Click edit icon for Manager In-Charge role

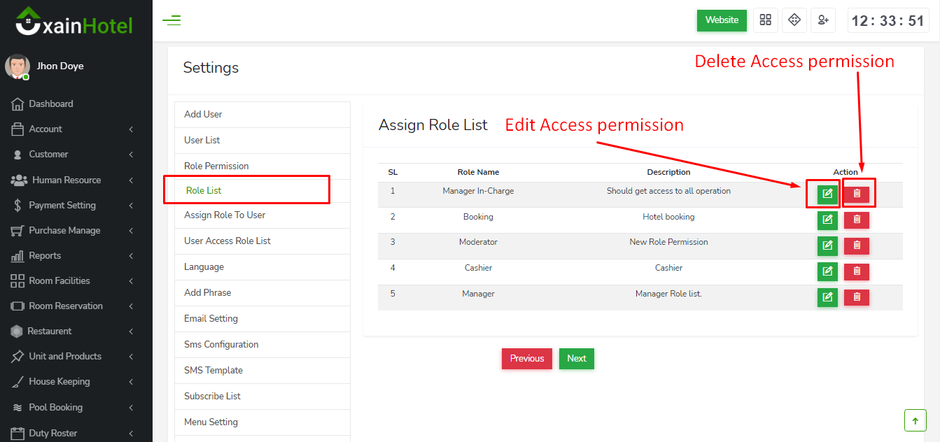[x=827, y=194]
